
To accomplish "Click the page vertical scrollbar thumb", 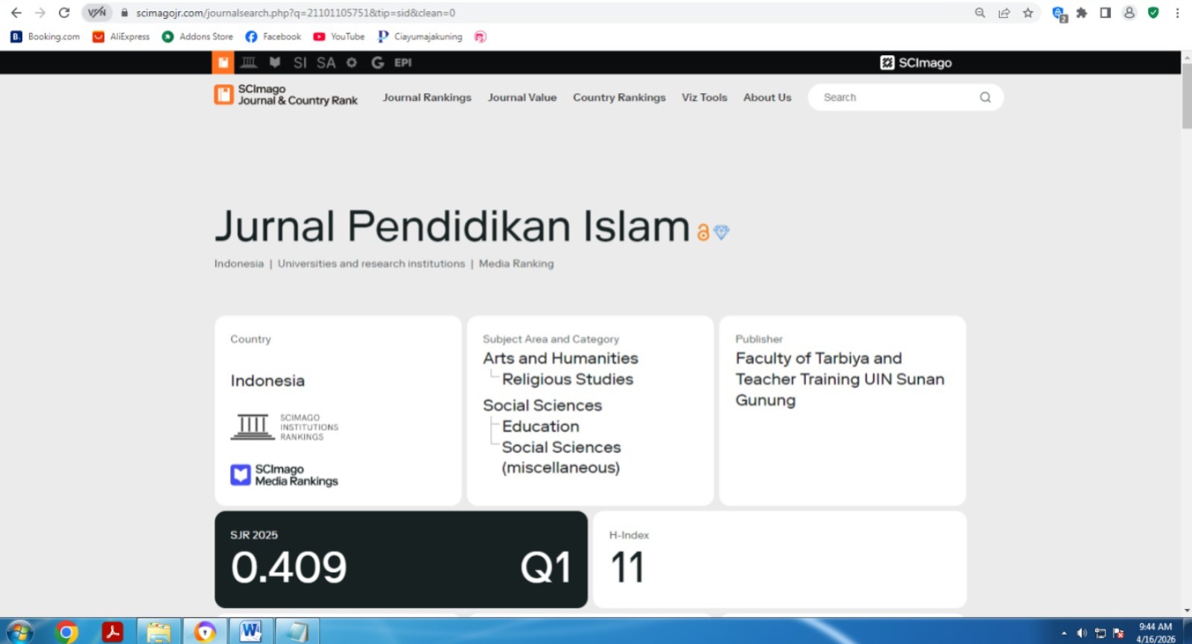I will pos(1186,97).
